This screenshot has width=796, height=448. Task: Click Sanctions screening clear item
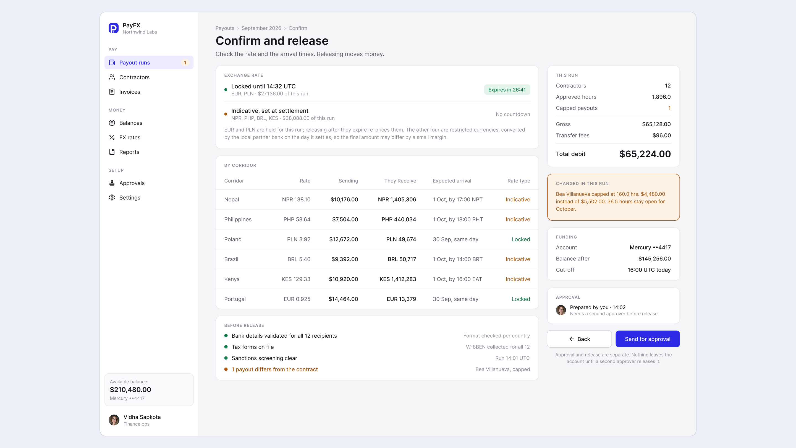[x=264, y=358]
